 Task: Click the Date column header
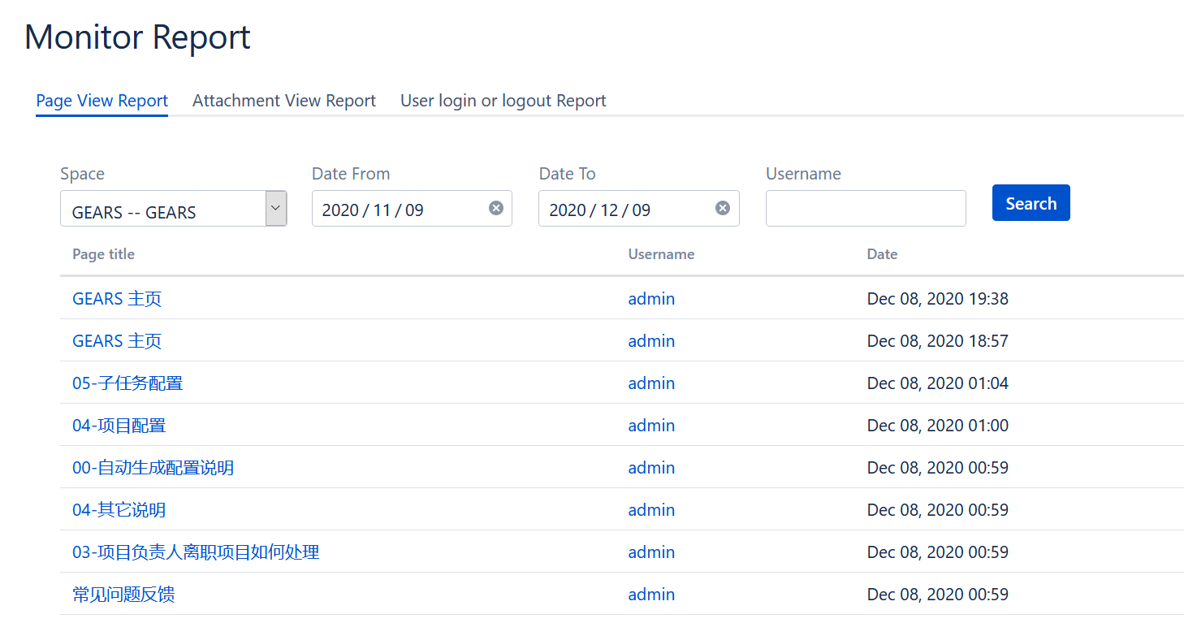click(882, 254)
